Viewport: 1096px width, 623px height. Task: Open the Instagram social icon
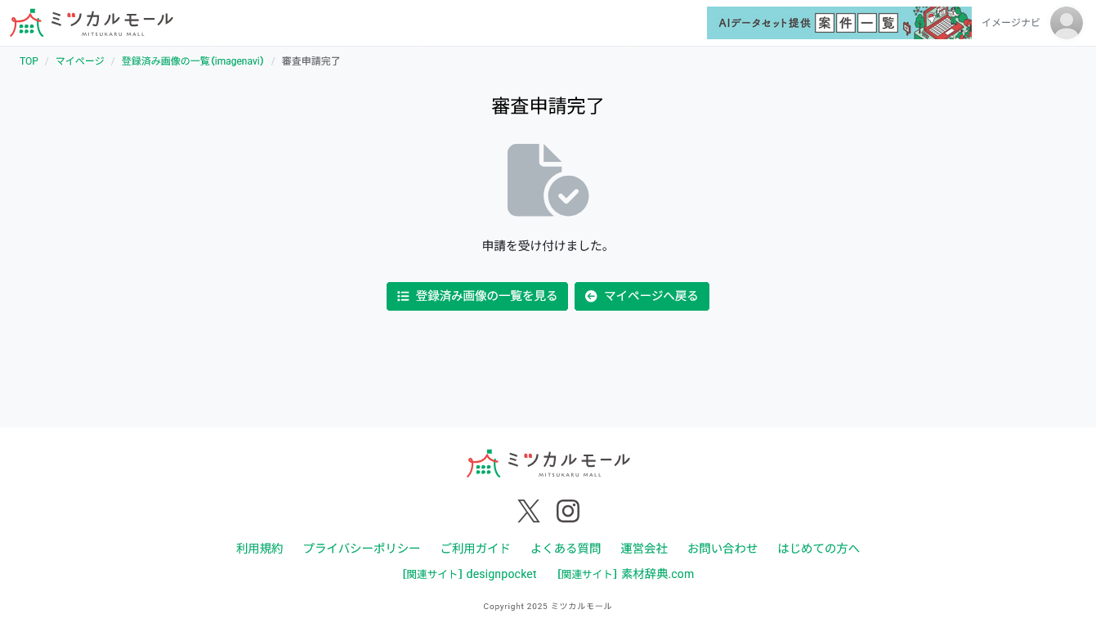[x=567, y=510]
